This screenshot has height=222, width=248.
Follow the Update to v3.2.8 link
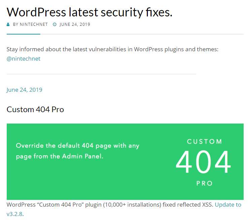pos(124,209)
